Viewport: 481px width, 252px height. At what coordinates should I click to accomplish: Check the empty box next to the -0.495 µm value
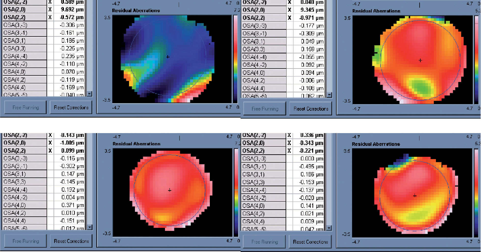(x=289, y=166)
